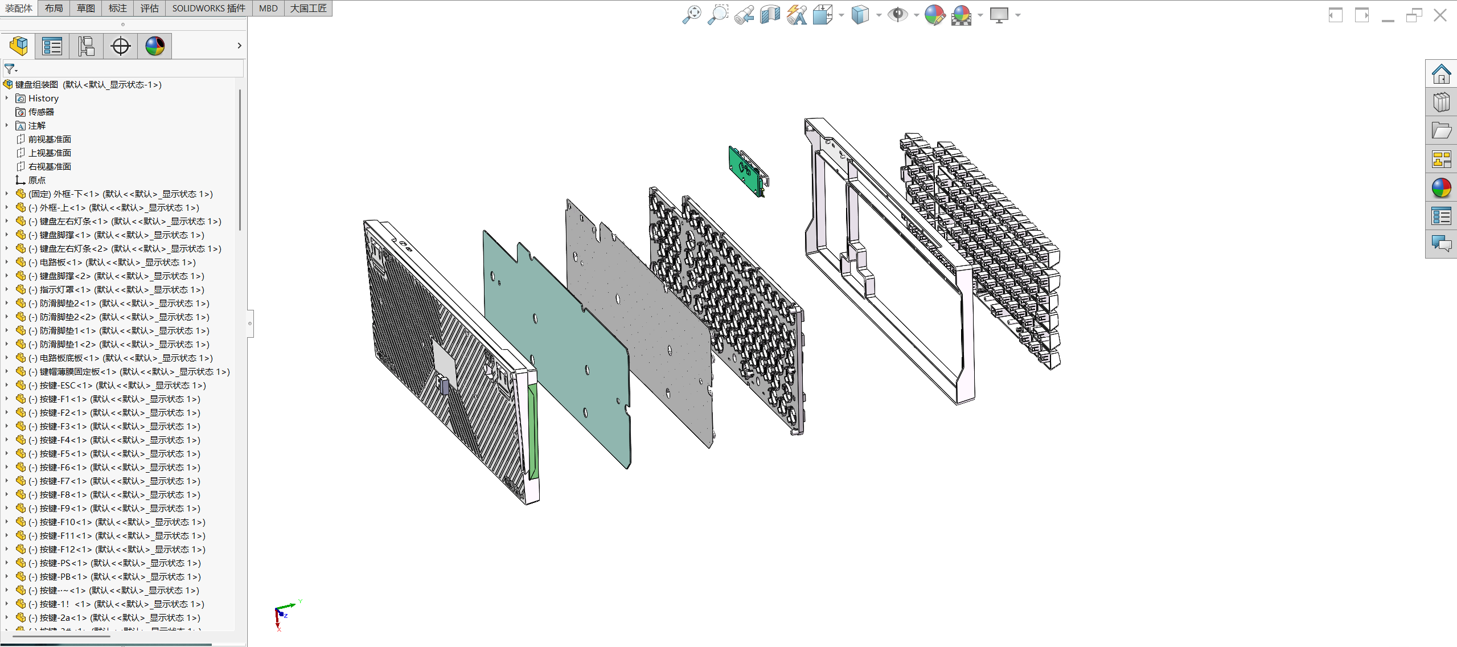Open the Design Library task pane icon
The width and height of the screenshot is (1457, 647).
pyautogui.click(x=1441, y=103)
